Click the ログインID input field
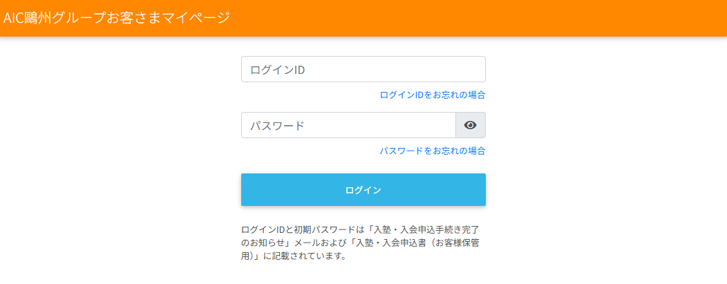 [363, 69]
